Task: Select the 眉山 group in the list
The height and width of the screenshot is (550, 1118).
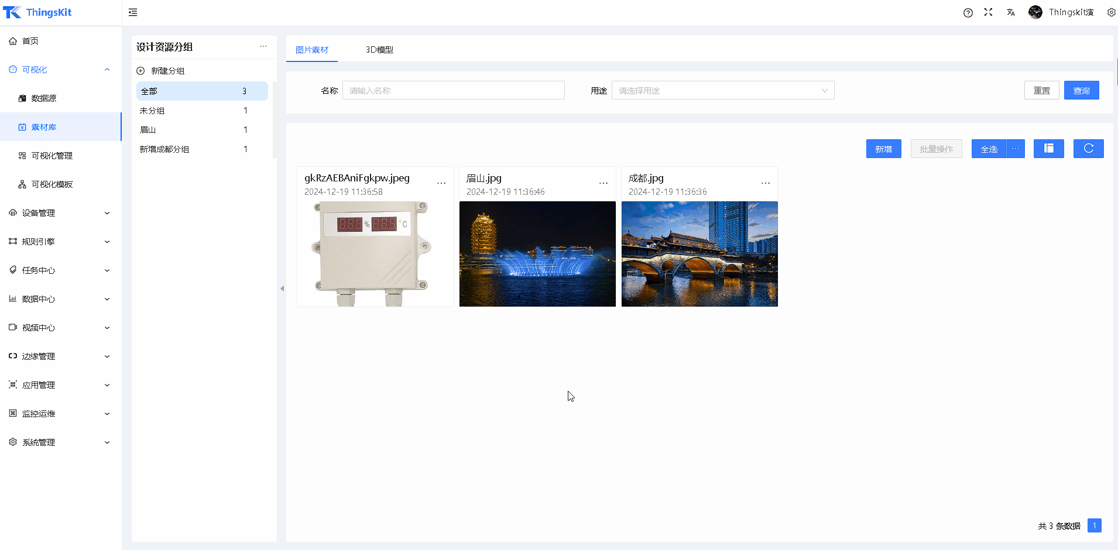Action: tap(148, 130)
